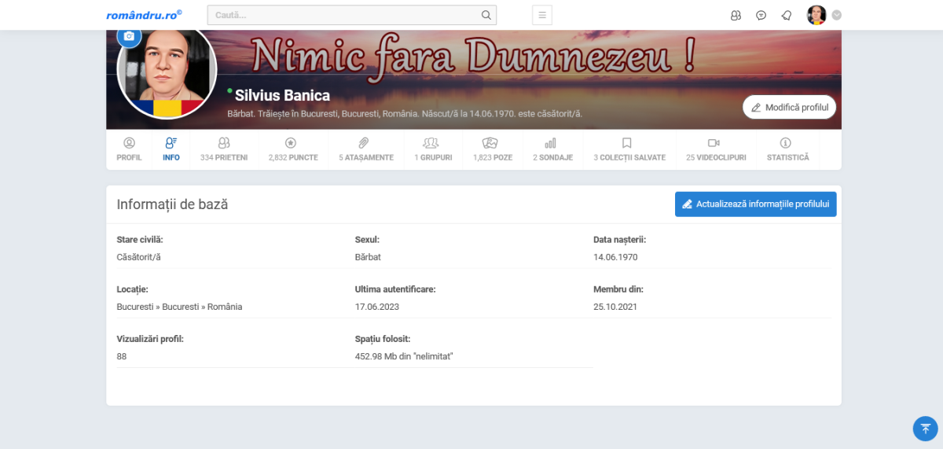The height and width of the screenshot is (449, 943).
Task: Focus the Caută search field
Action: 344,15
